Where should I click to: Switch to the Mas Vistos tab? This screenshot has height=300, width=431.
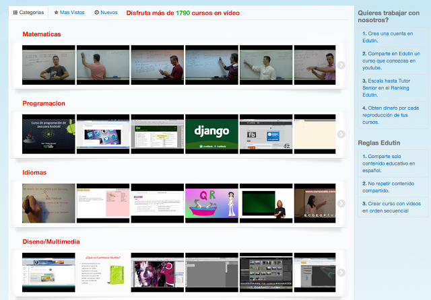point(69,13)
